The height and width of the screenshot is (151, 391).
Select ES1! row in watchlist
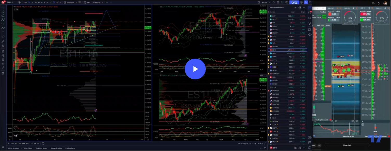tap(287, 50)
